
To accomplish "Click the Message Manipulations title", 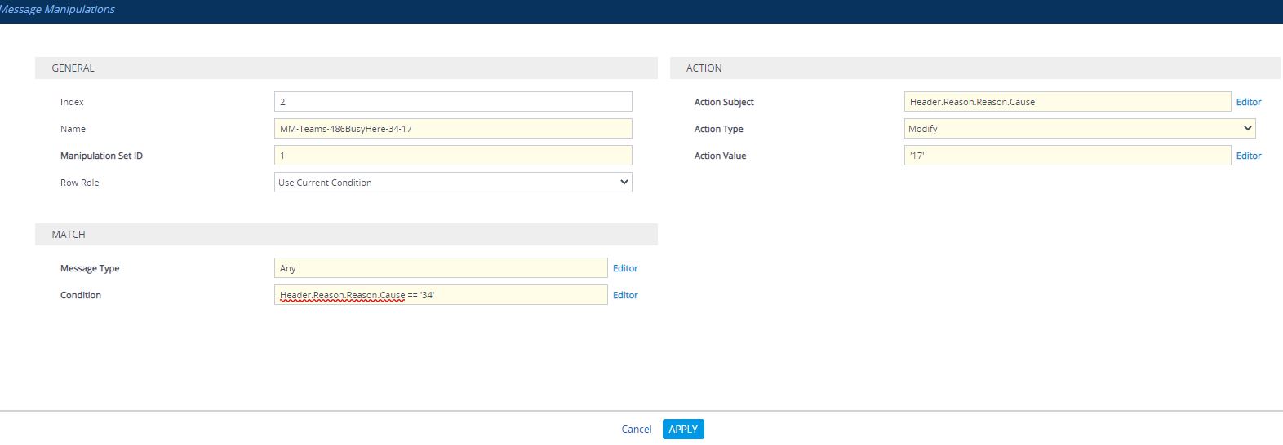I will [57, 10].
